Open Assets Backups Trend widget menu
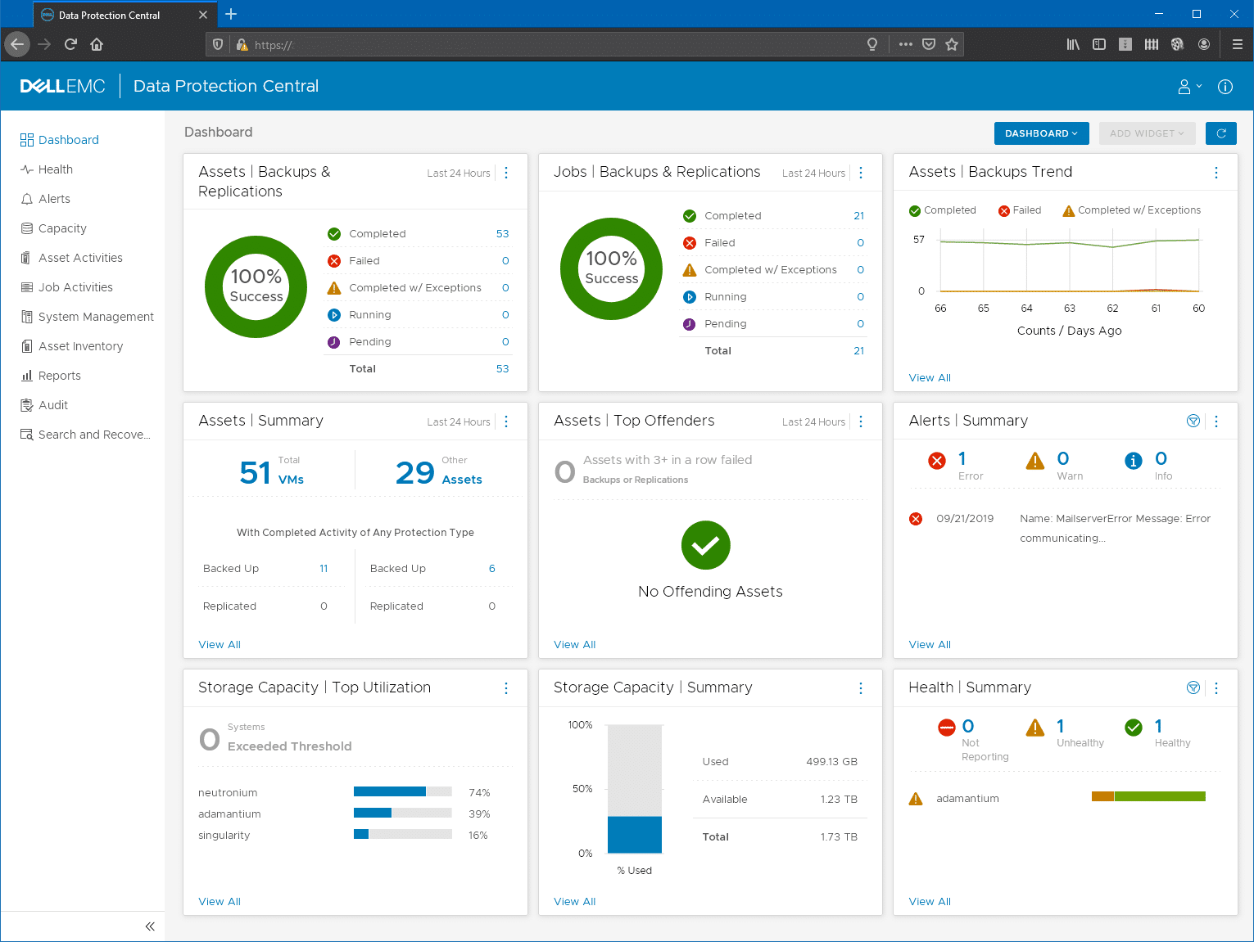 pyautogui.click(x=1216, y=173)
